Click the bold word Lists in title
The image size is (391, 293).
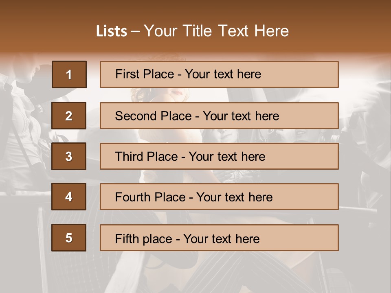[112, 31]
